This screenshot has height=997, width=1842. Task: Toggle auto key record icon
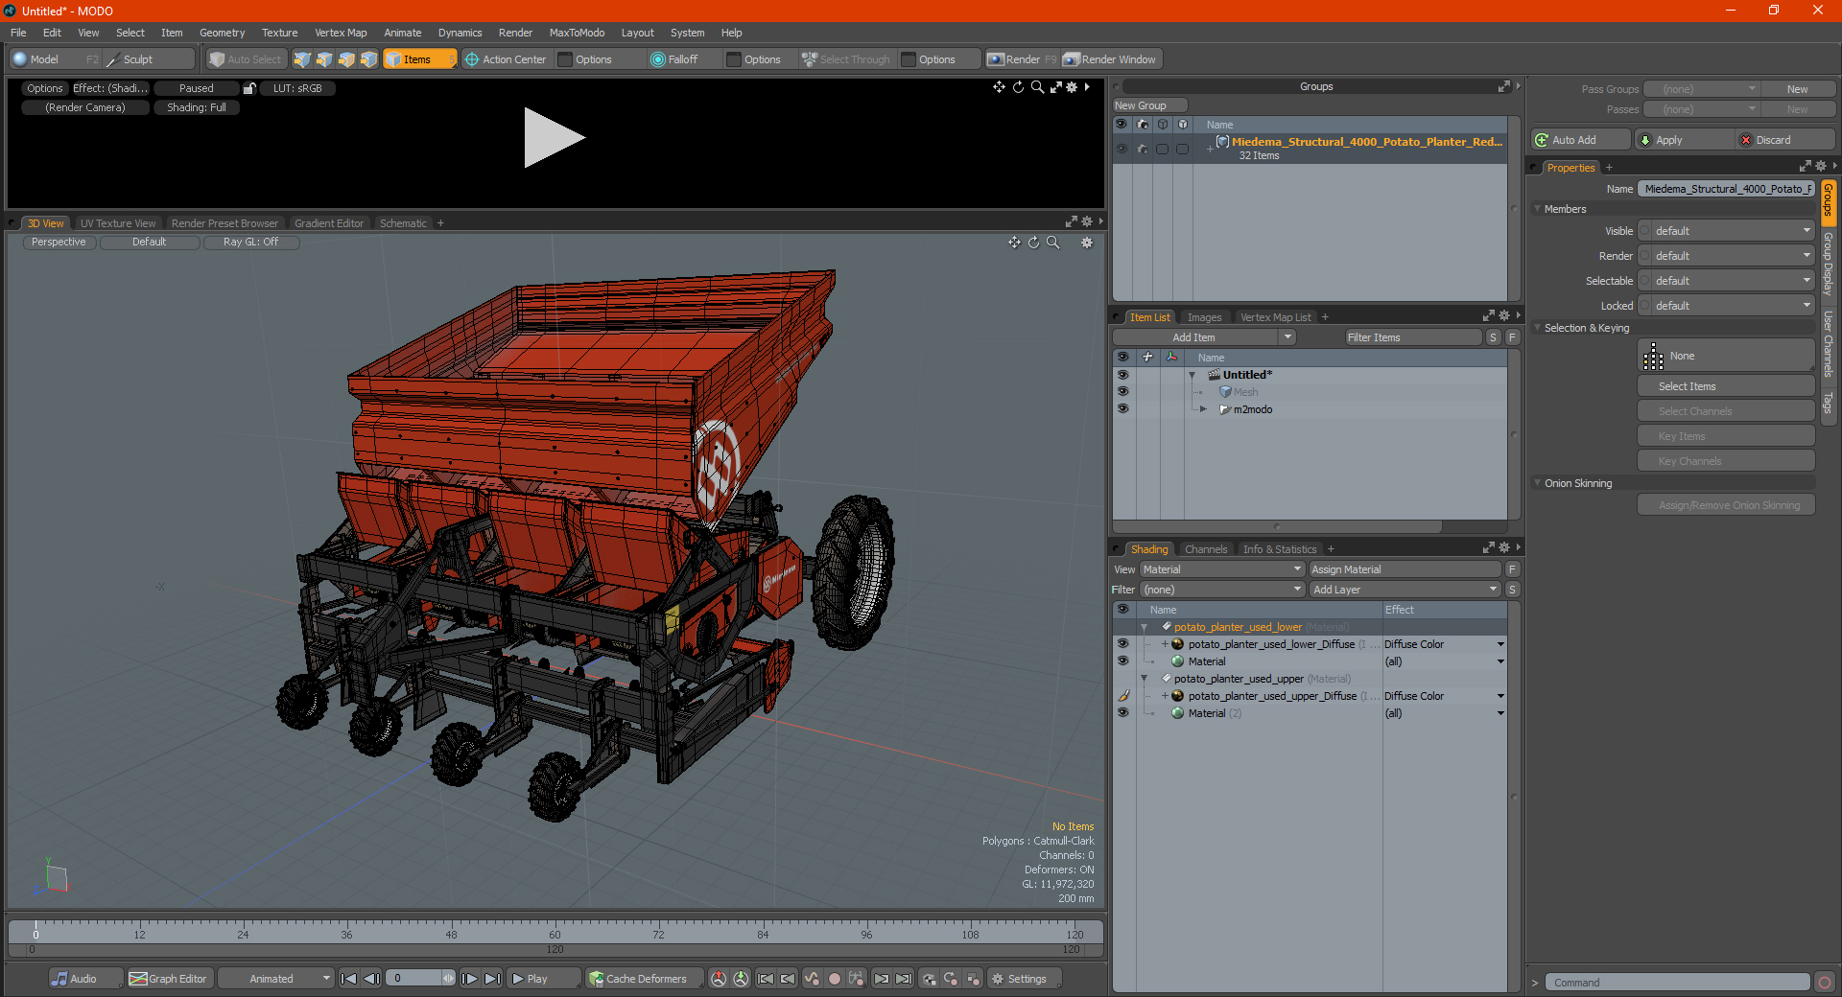coord(835,979)
